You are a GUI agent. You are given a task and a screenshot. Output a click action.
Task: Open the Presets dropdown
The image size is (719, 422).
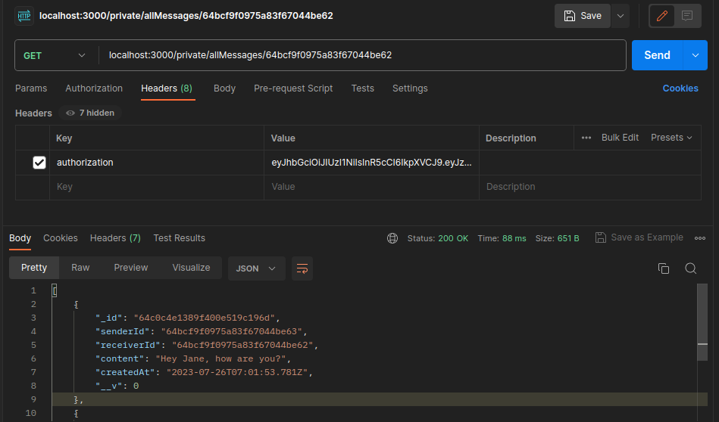(x=671, y=138)
